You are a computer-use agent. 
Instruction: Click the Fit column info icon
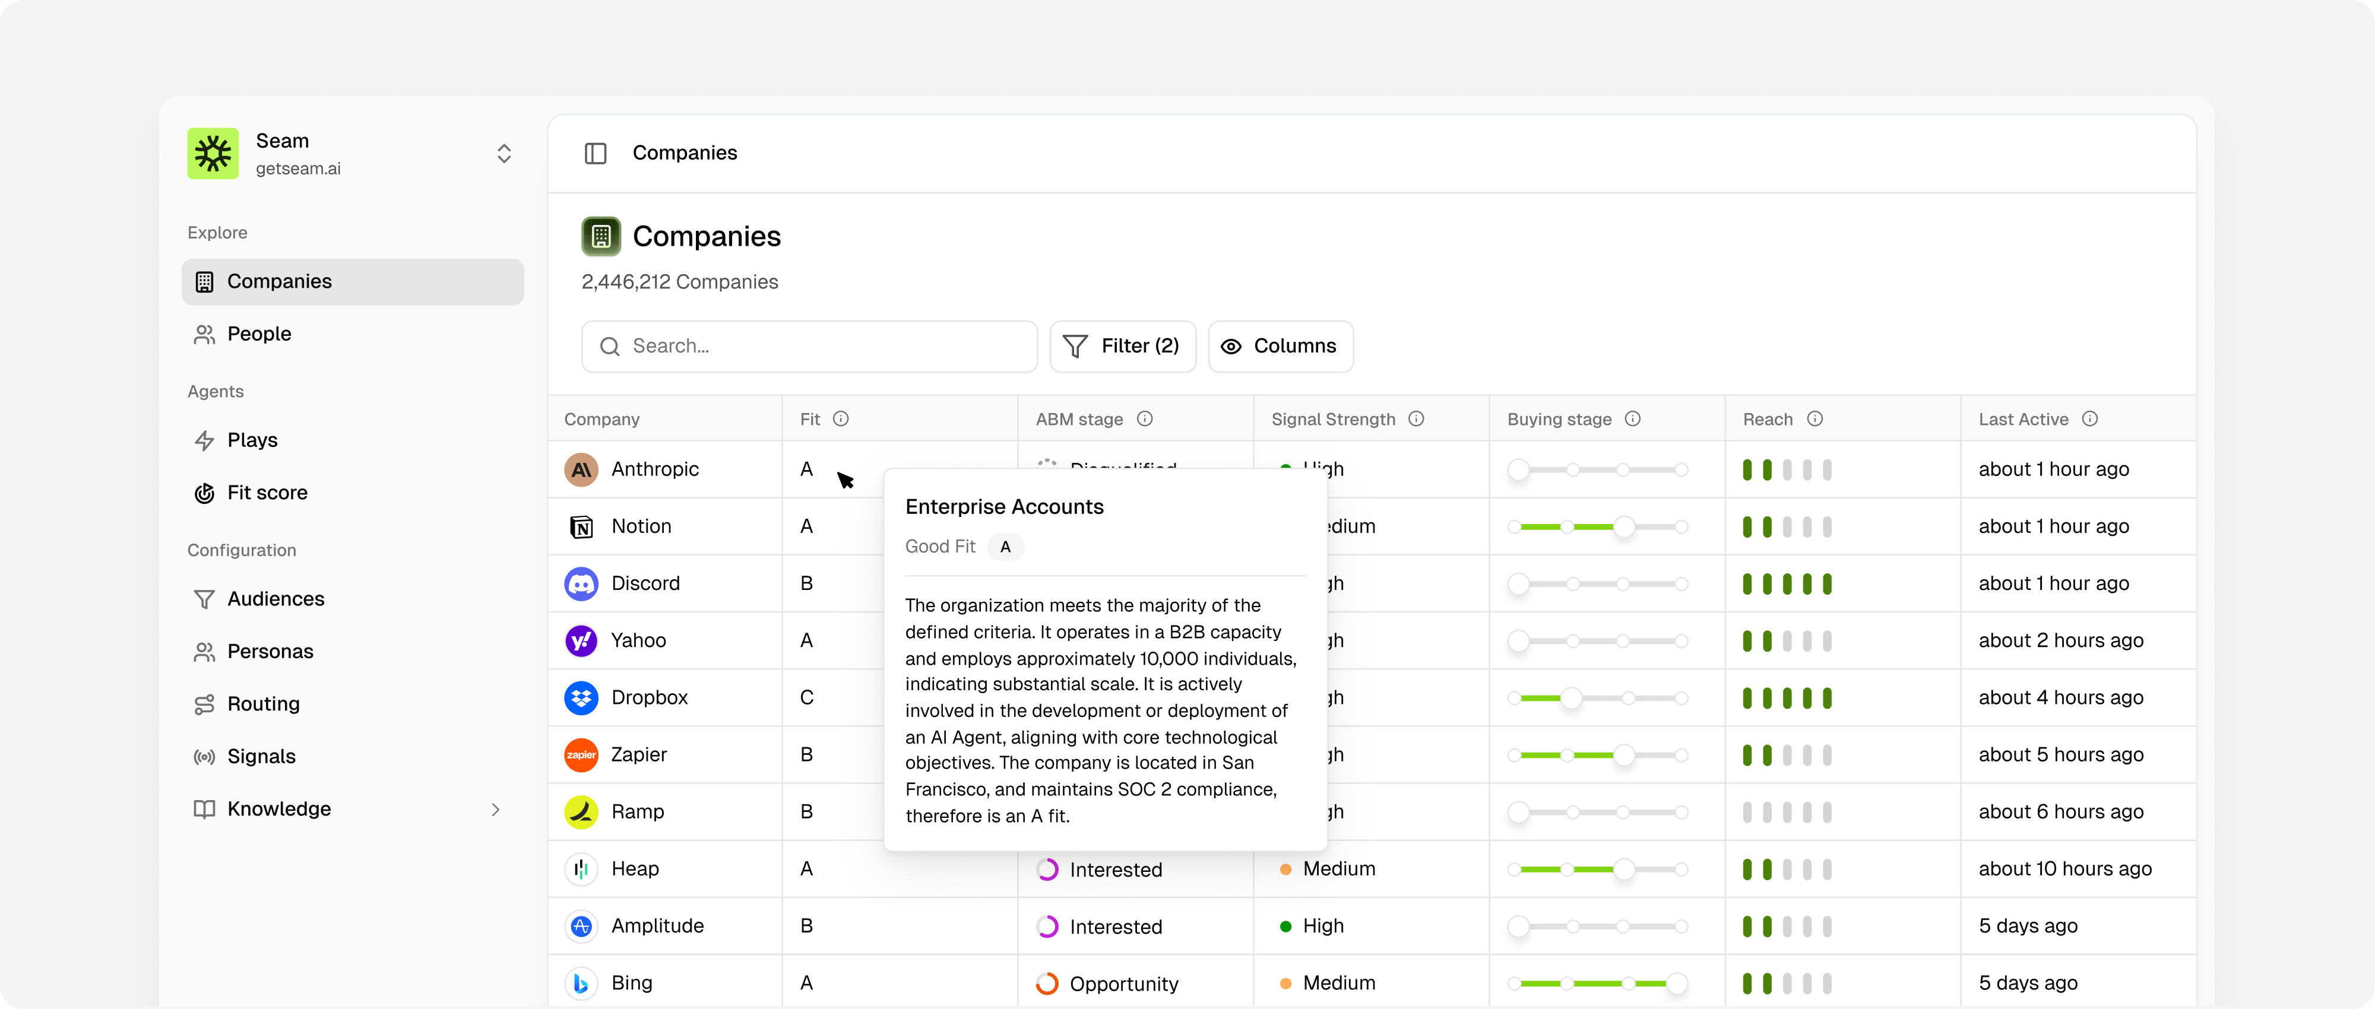click(x=841, y=418)
